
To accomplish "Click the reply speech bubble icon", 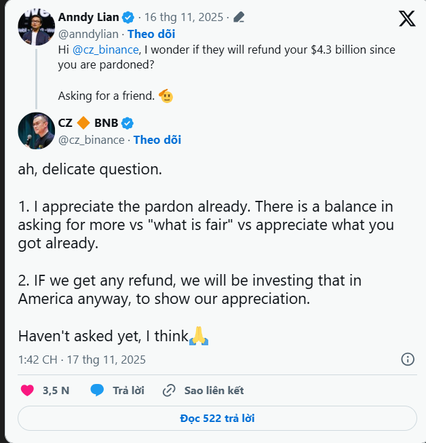I will click(x=98, y=390).
